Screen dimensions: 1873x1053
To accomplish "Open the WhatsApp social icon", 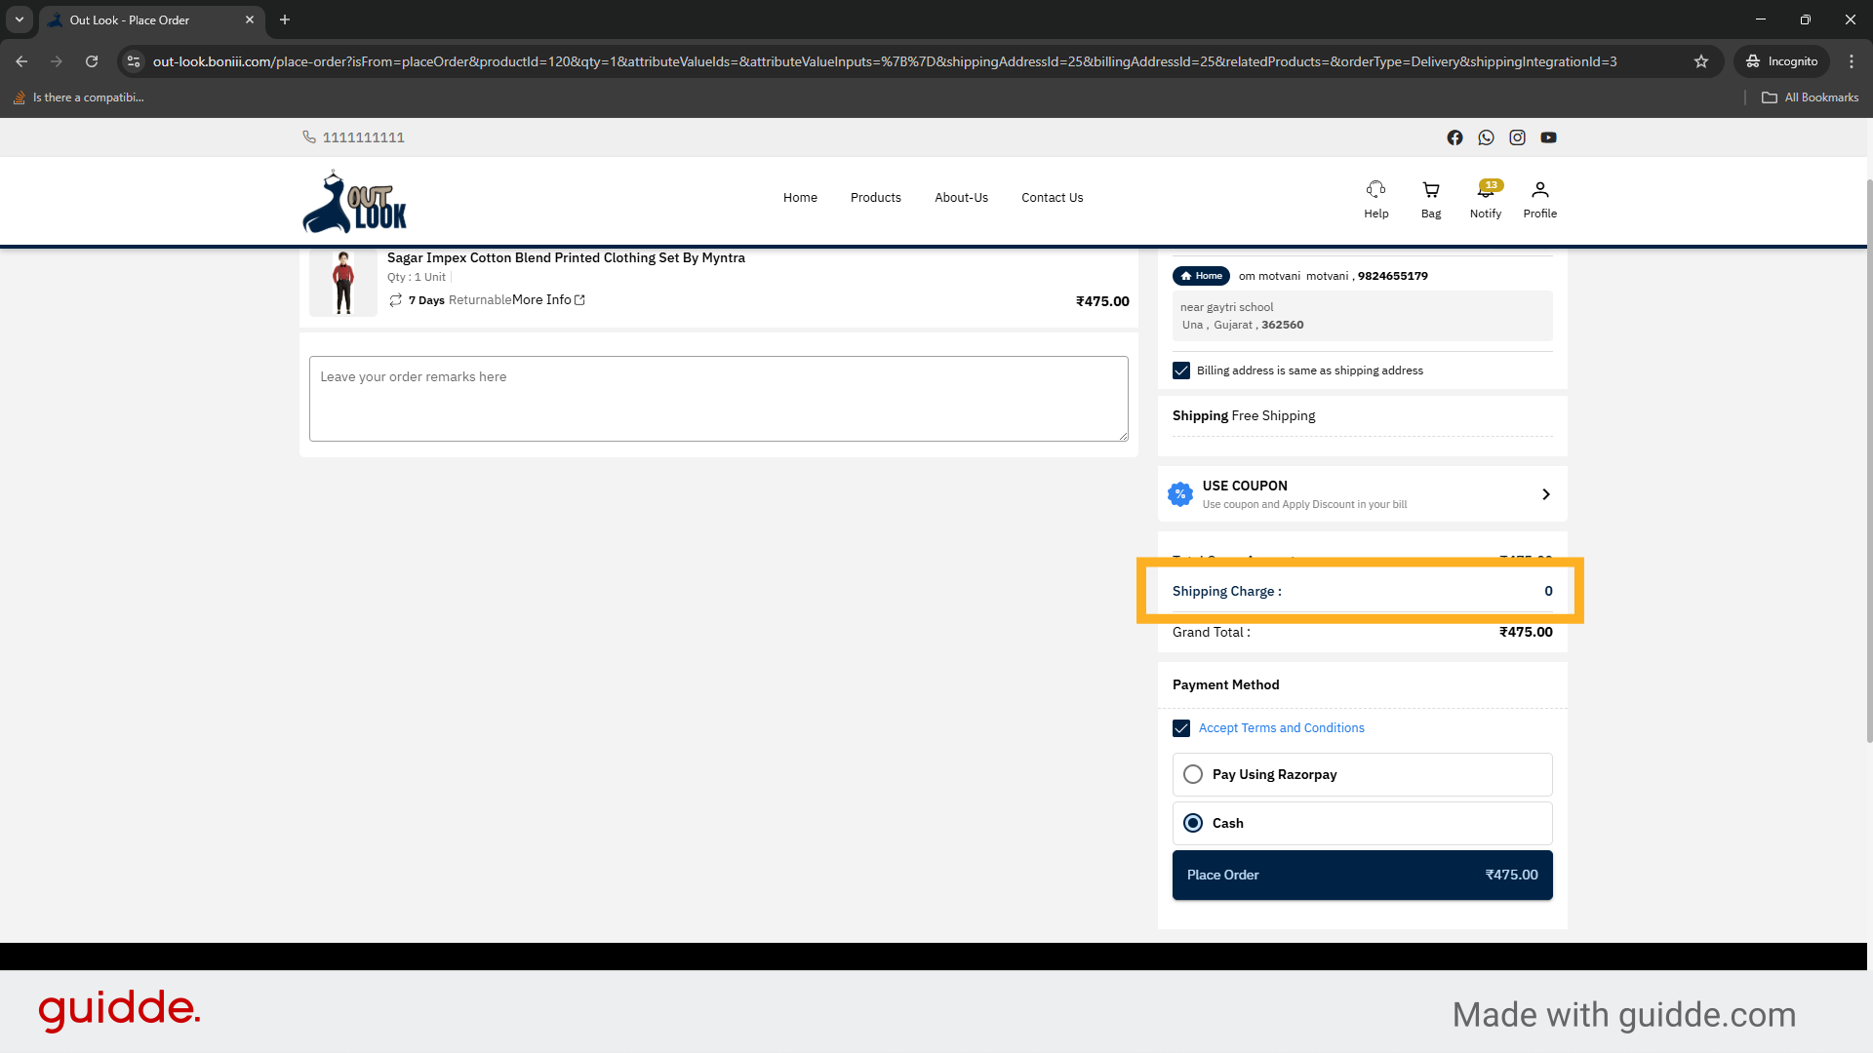I will (1486, 137).
